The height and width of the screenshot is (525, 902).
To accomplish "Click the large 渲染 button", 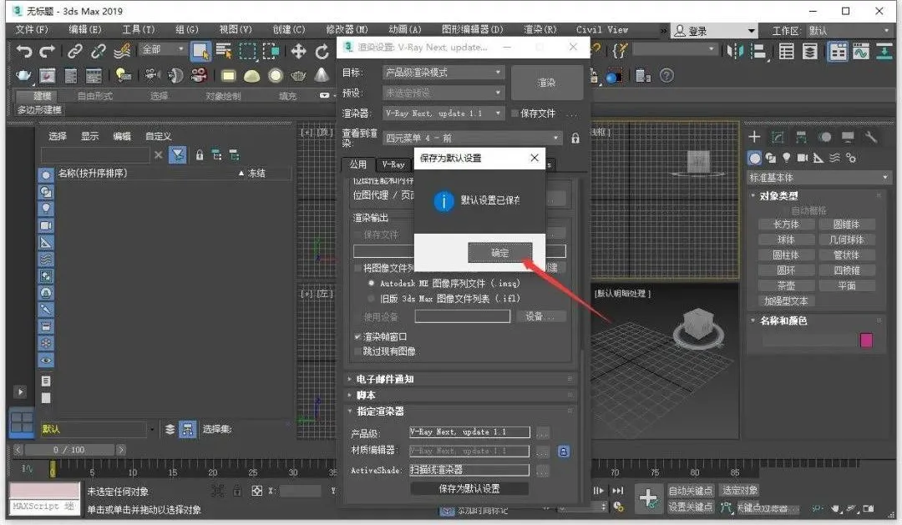I will coord(546,83).
